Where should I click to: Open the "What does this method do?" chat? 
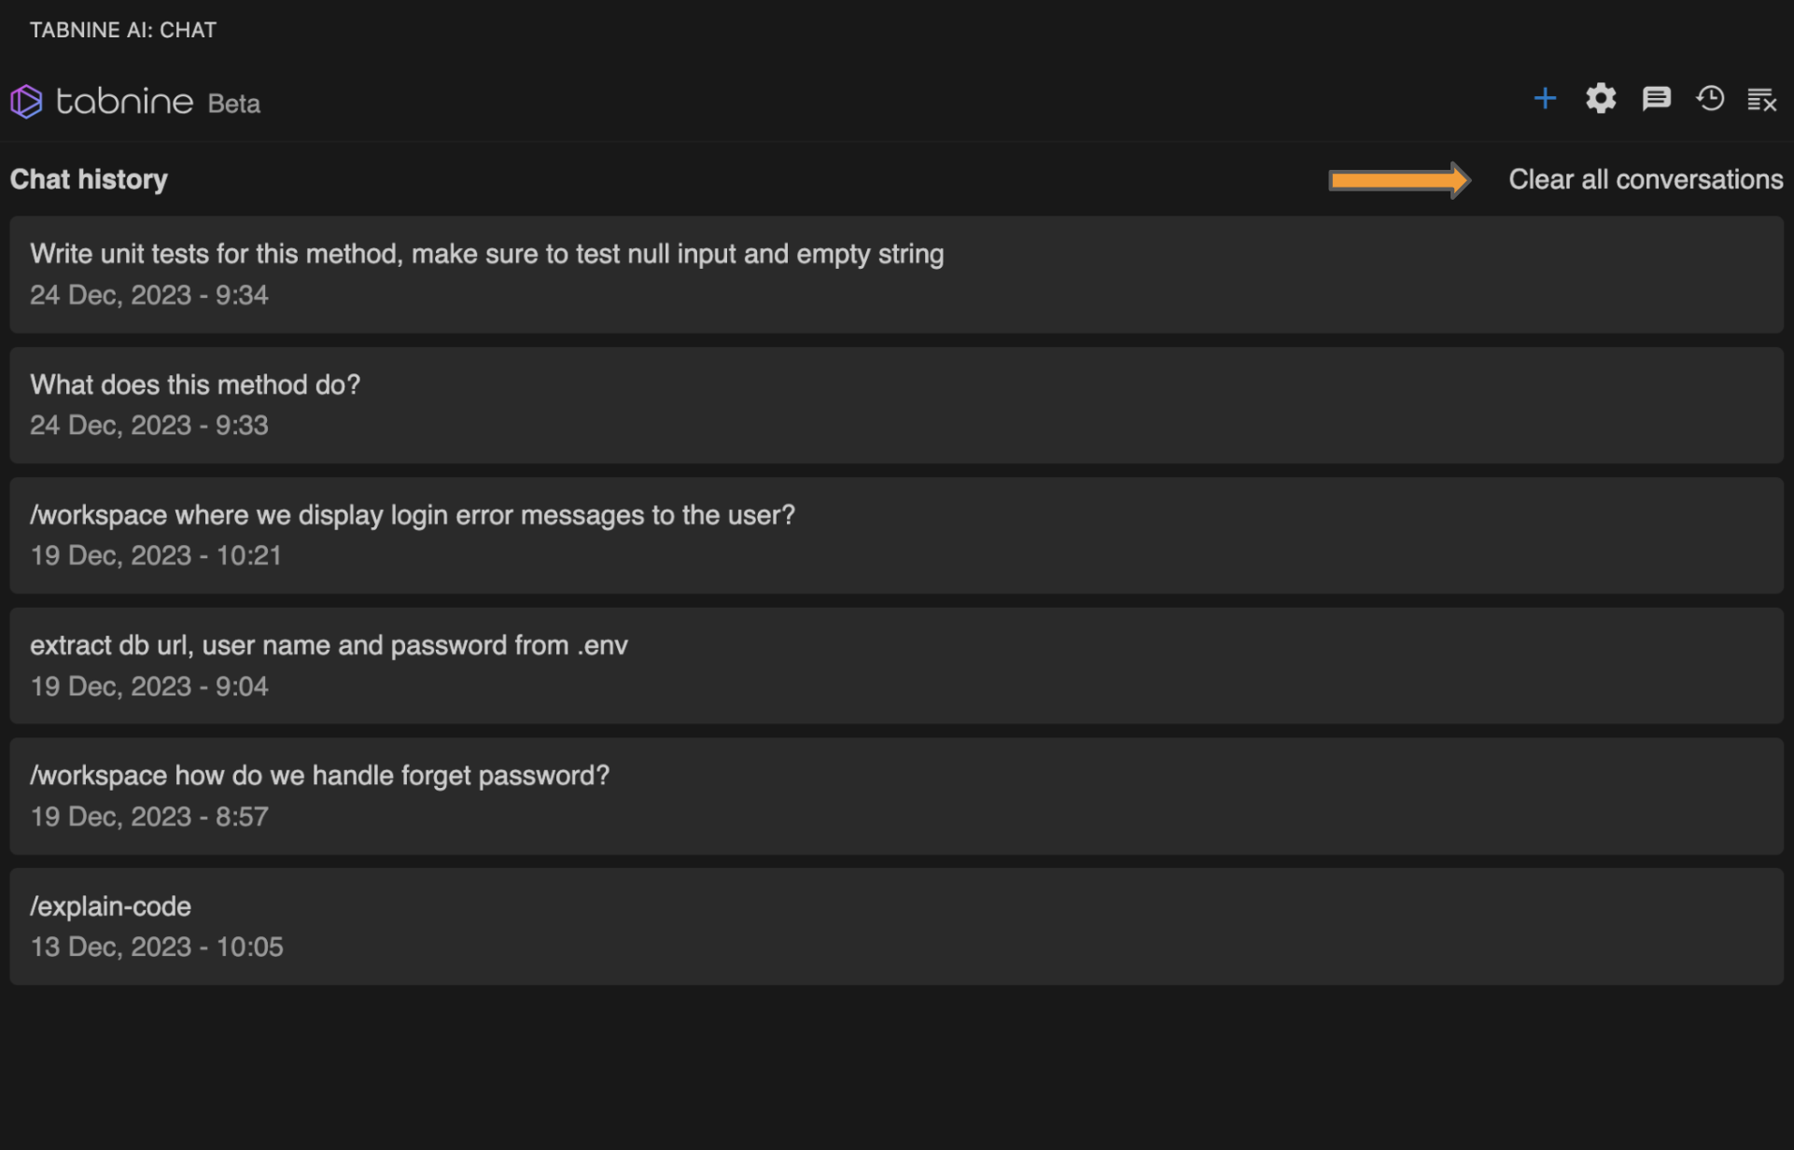[x=195, y=386]
